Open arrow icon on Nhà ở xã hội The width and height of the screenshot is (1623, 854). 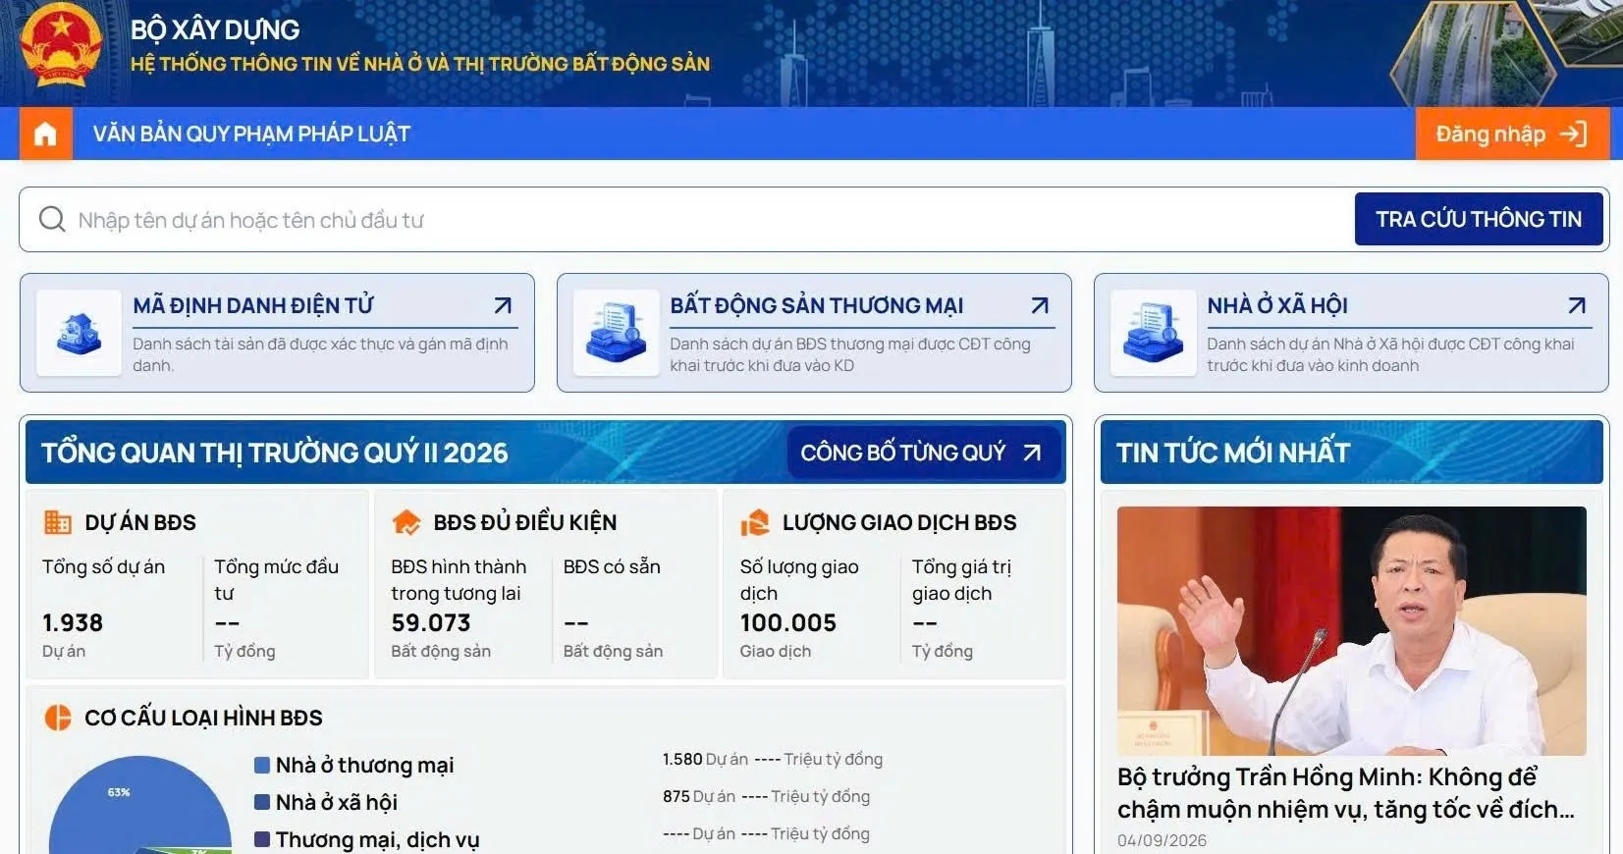point(1577,305)
